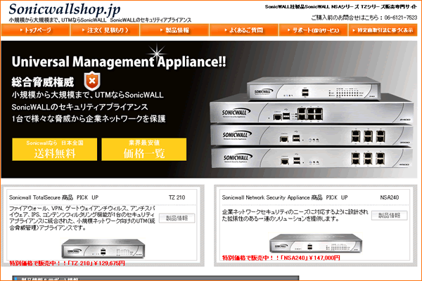Image resolution: width=422 pixels, height=281 pixels.
Task: Open the 特定商取引法に基づく表示 tab
Action: (384, 32)
